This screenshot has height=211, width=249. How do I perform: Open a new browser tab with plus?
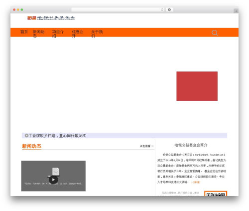236,11
